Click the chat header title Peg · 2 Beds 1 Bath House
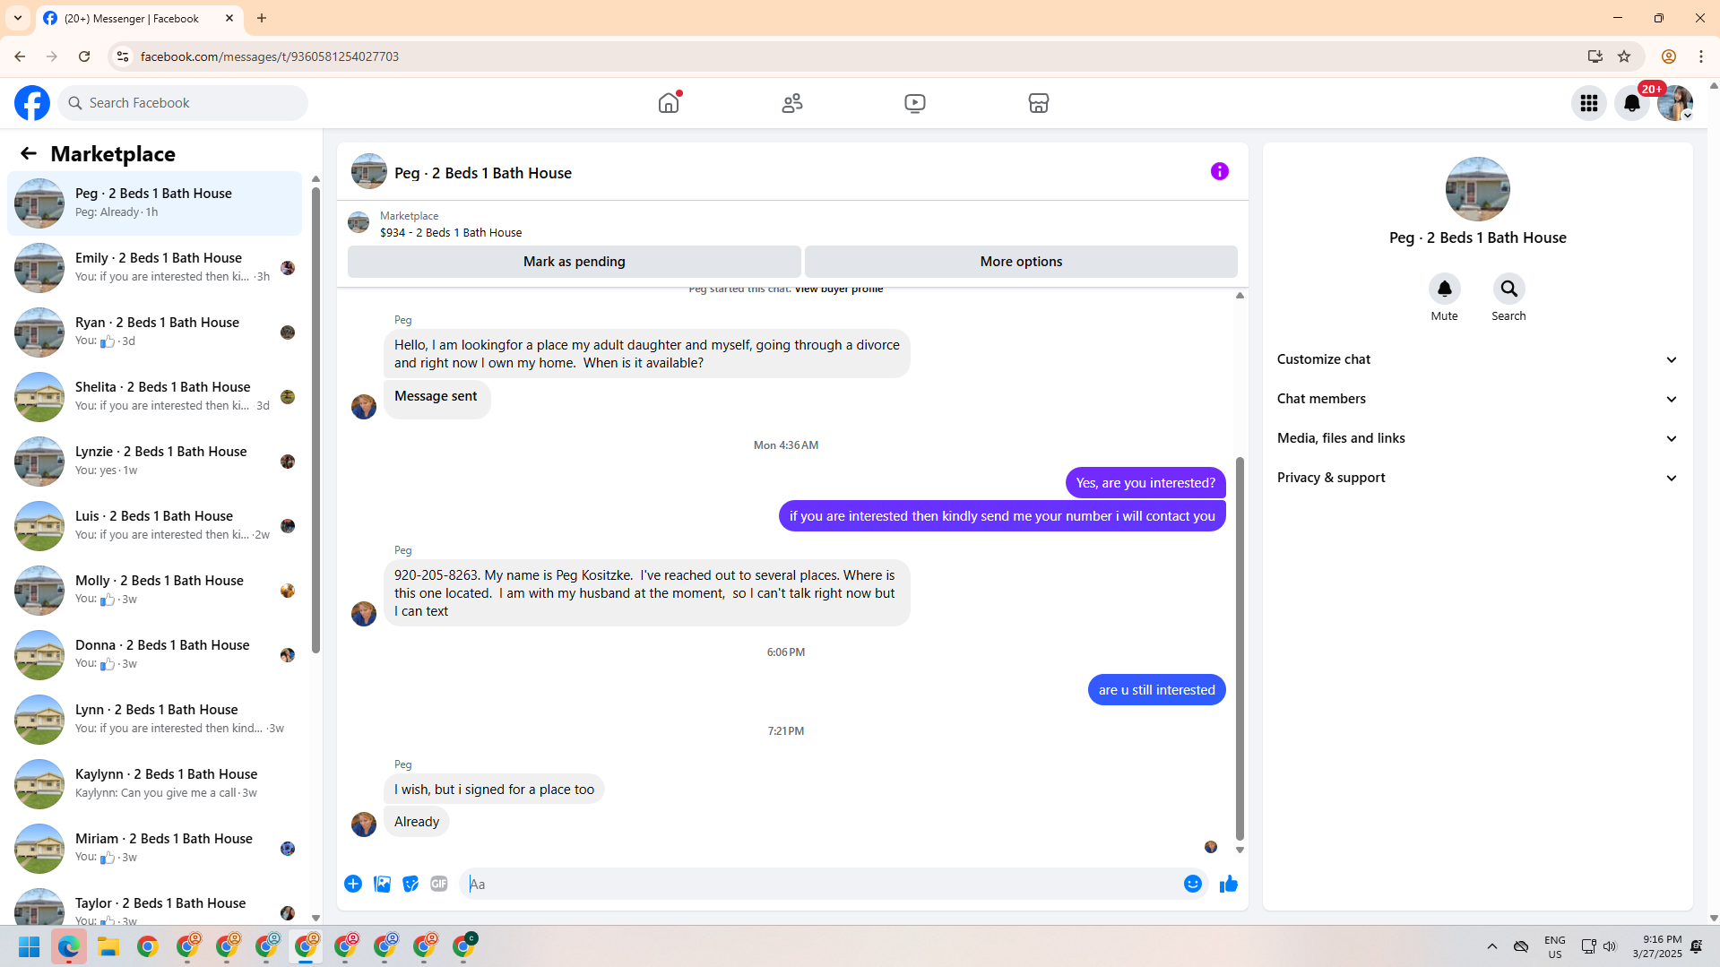 tap(483, 173)
